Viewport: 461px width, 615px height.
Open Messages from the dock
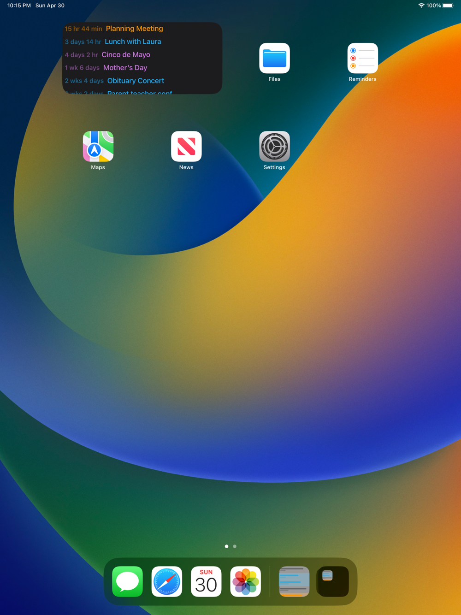tap(127, 581)
